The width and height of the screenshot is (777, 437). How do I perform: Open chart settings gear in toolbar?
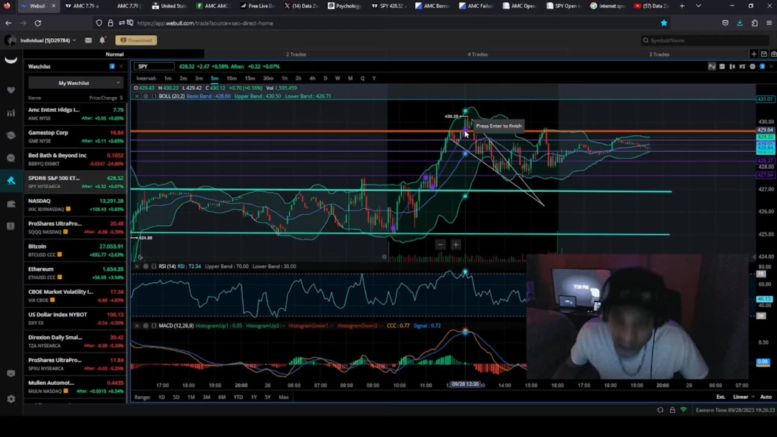(752, 66)
